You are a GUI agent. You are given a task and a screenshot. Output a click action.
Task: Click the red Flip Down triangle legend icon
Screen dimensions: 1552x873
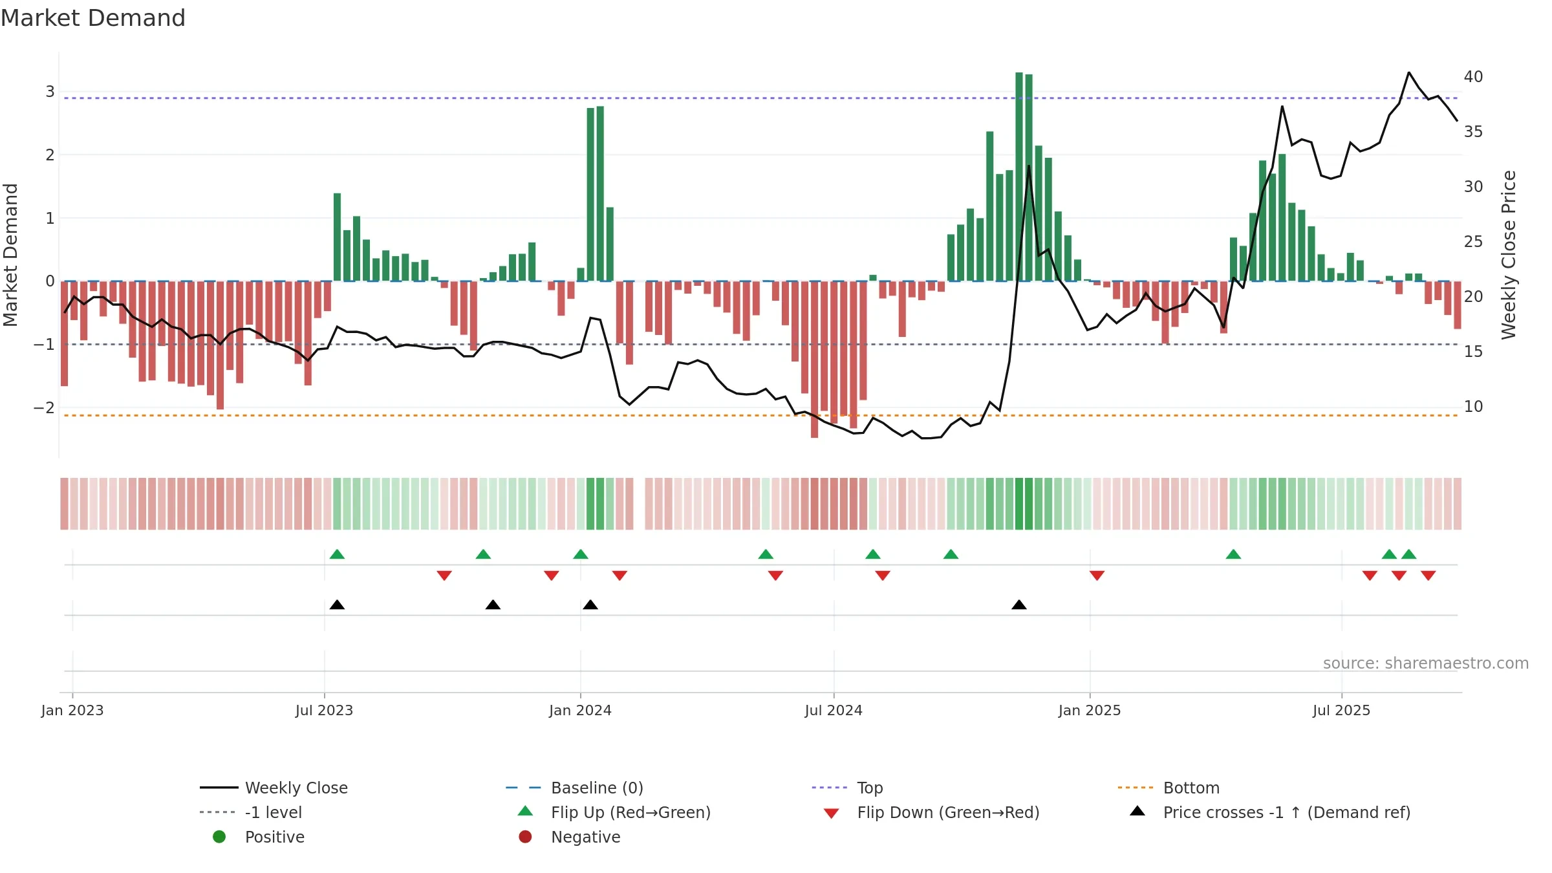(x=832, y=814)
